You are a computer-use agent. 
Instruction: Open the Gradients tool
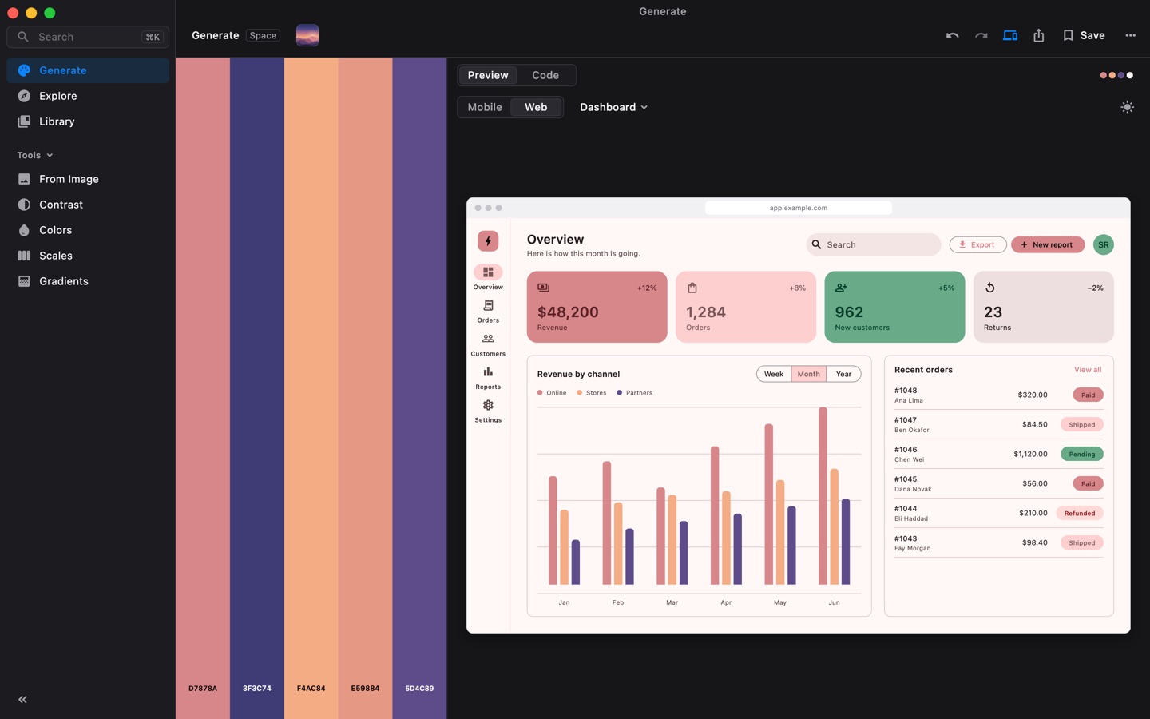[88, 281]
